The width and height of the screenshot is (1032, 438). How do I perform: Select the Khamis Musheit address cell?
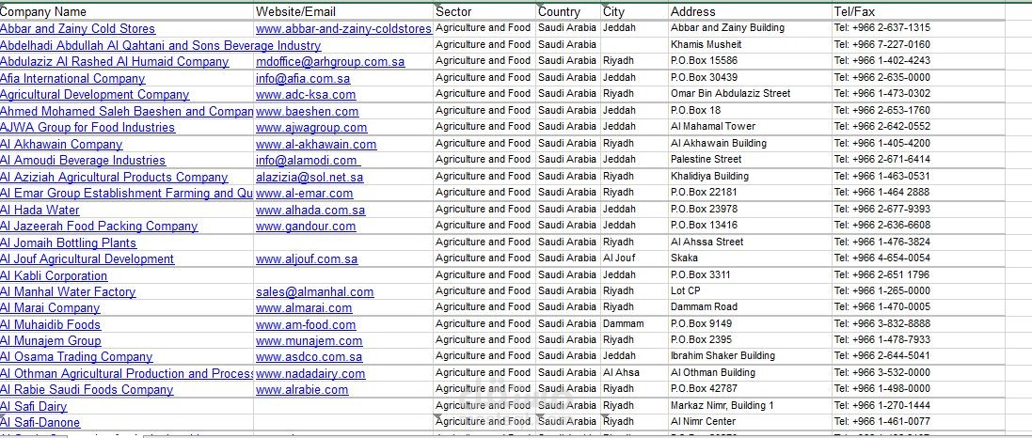(x=751, y=45)
